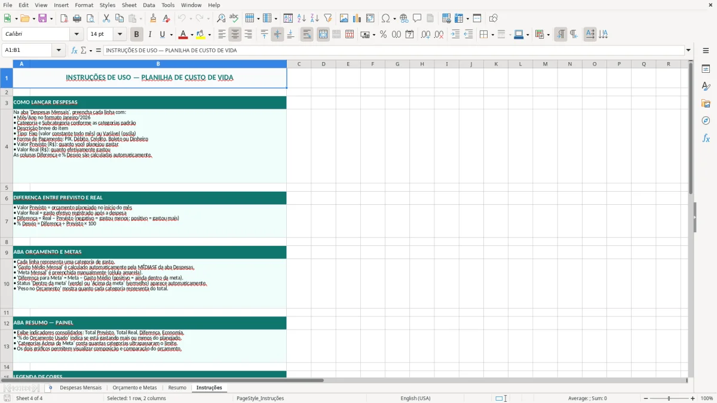The width and height of the screenshot is (717, 403).
Task: Toggle Center Vertically alignment
Action: [278, 35]
